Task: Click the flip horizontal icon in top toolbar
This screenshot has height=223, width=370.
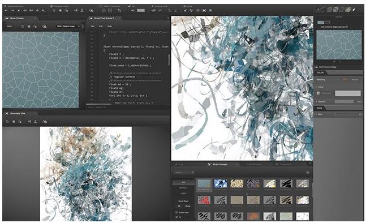Action: tap(75, 10)
